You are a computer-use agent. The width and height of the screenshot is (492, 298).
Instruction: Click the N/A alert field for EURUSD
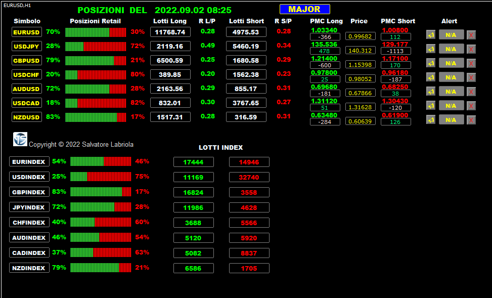(451, 34)
